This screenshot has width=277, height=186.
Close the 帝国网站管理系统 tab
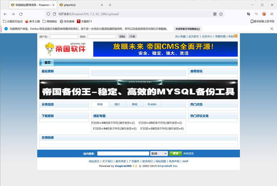53,5
